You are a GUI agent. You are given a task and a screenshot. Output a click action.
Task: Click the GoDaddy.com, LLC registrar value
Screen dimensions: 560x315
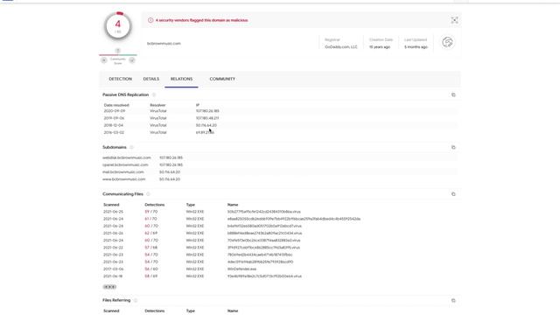(341, 47)
